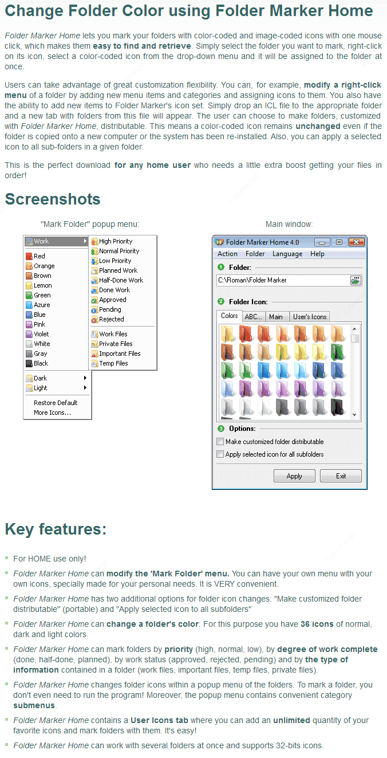Pick the Normal Priority icon in submenu
387x758 pixels.
[x=116, y=251]
